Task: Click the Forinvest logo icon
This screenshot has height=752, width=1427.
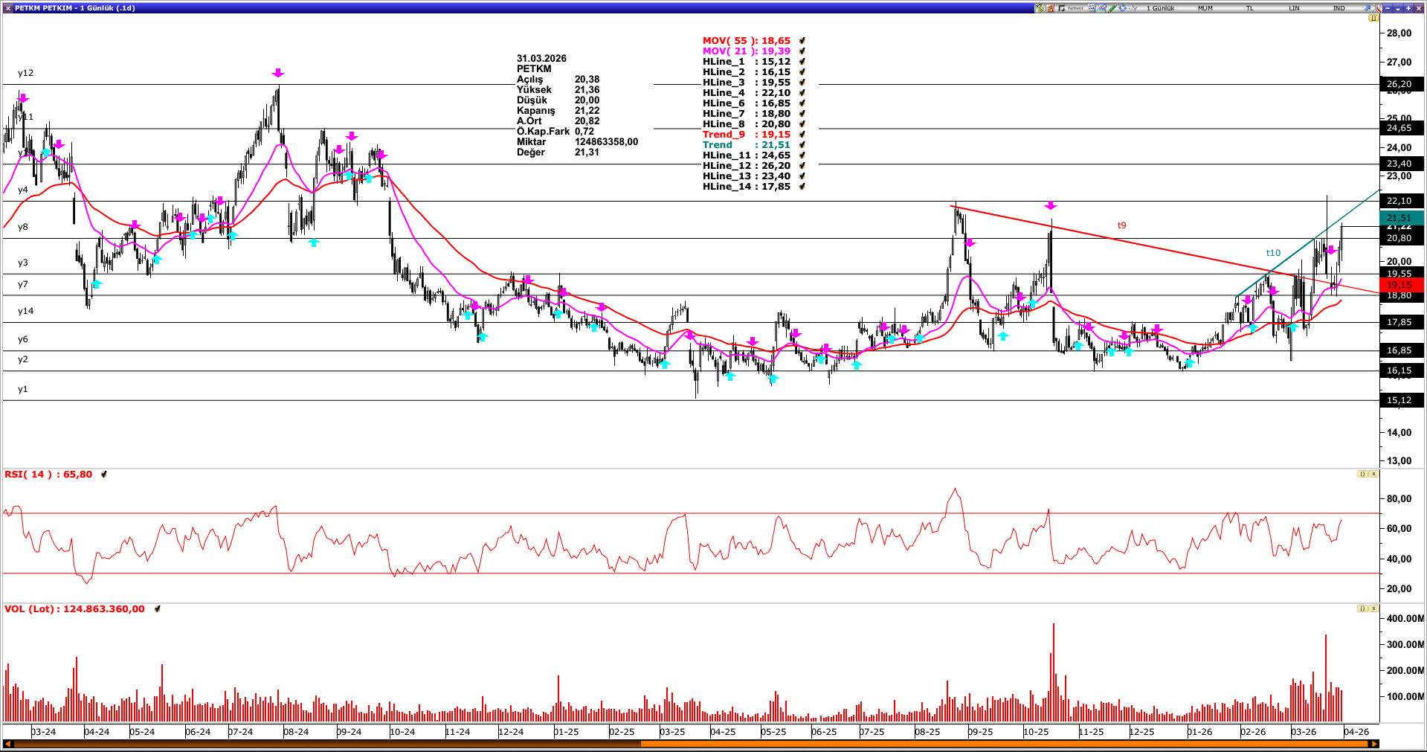Action: click(1071, 8)
